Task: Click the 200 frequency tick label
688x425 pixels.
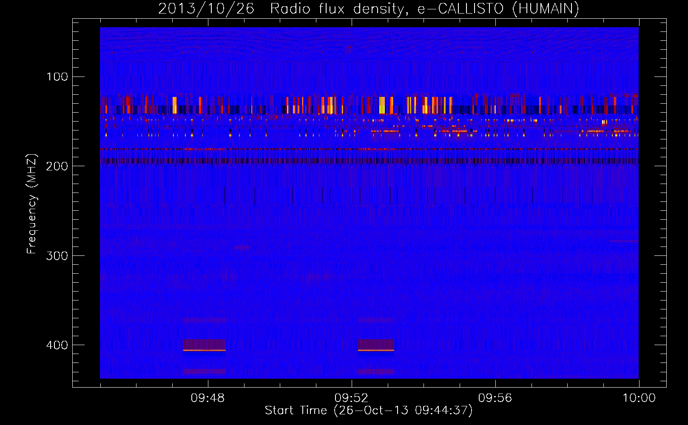Action: (57, 166)
